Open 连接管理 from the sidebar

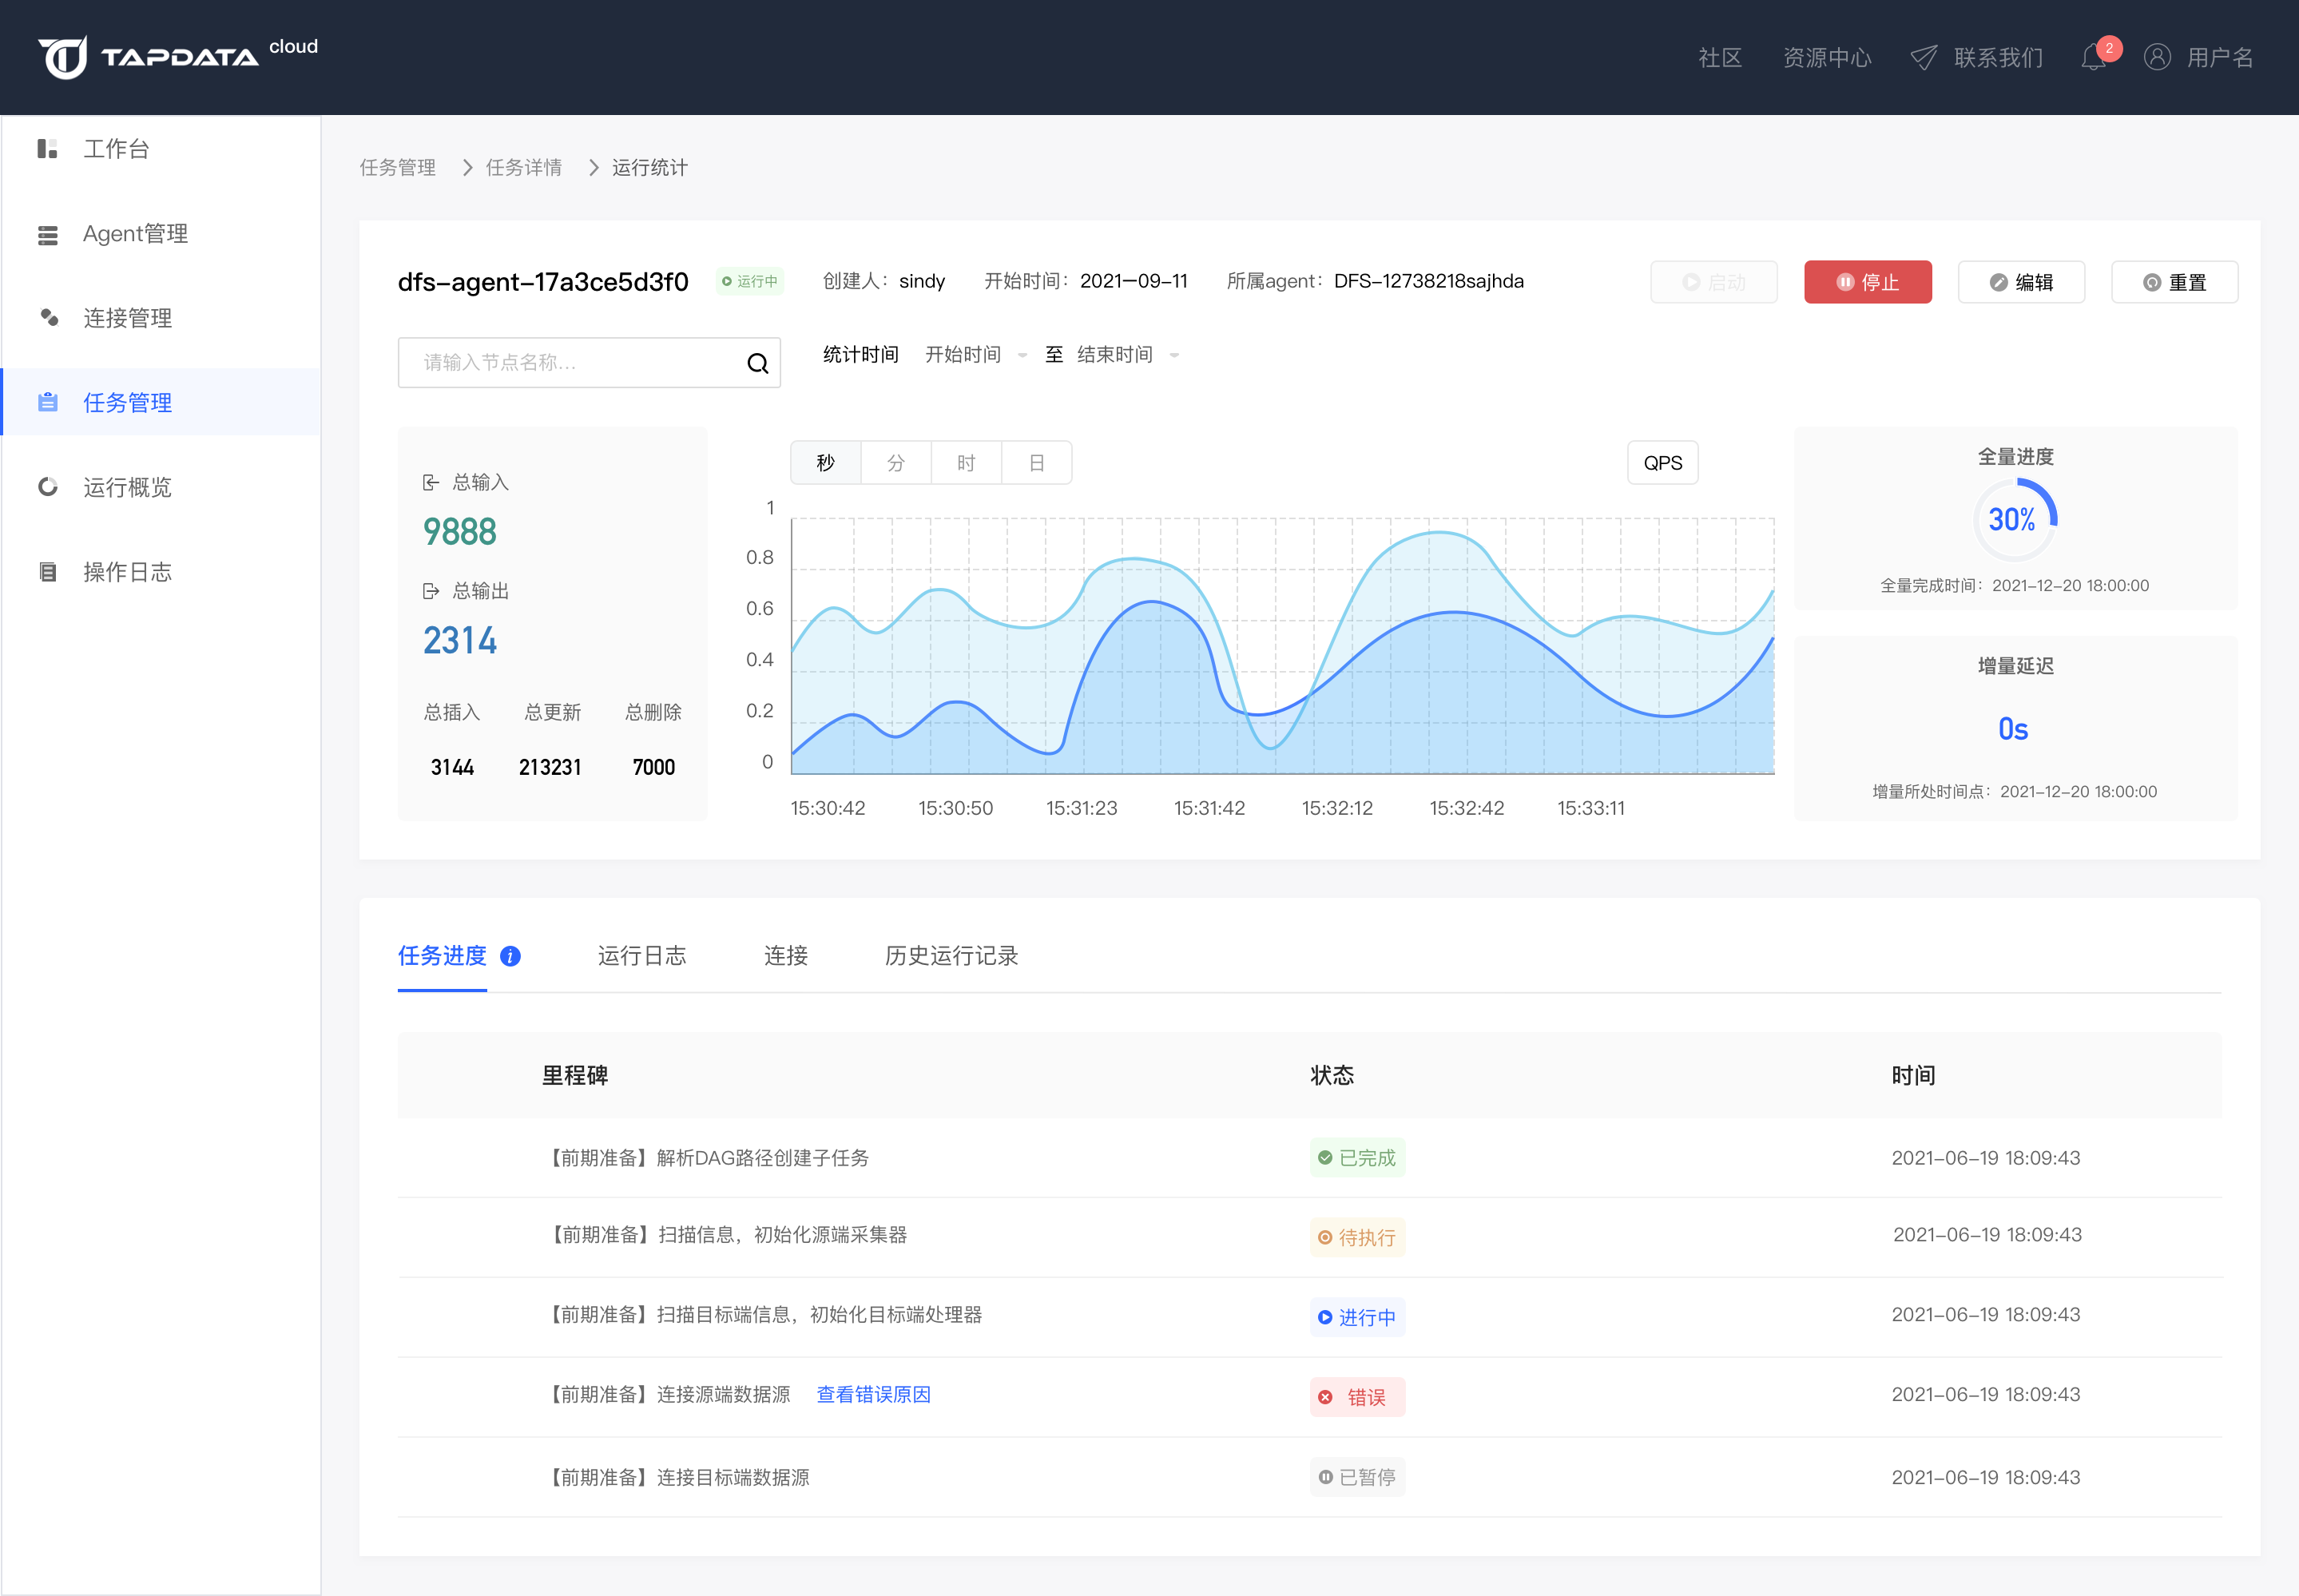coord(127,318)
